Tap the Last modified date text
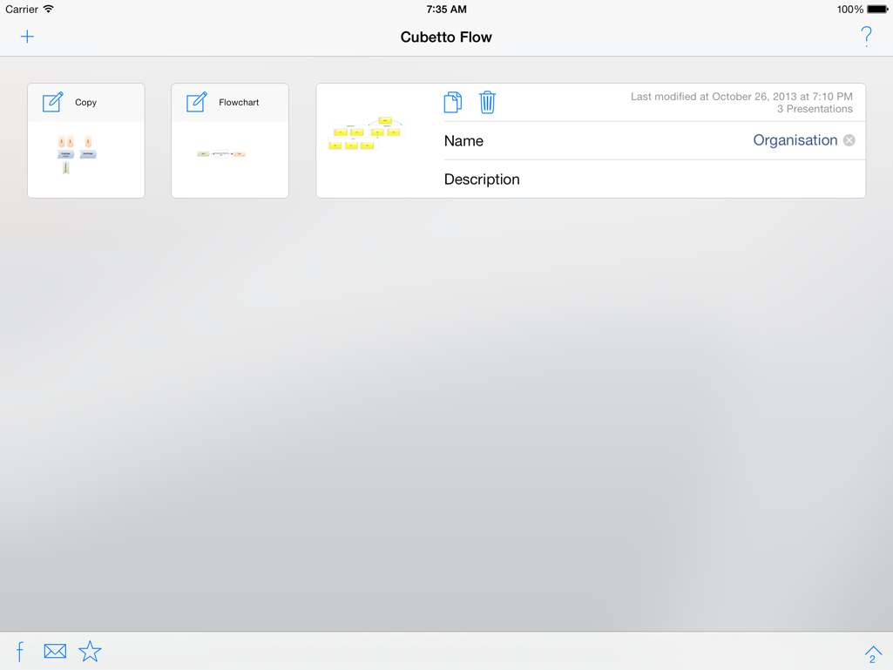 pyautogui.click(x=741, y=97)
